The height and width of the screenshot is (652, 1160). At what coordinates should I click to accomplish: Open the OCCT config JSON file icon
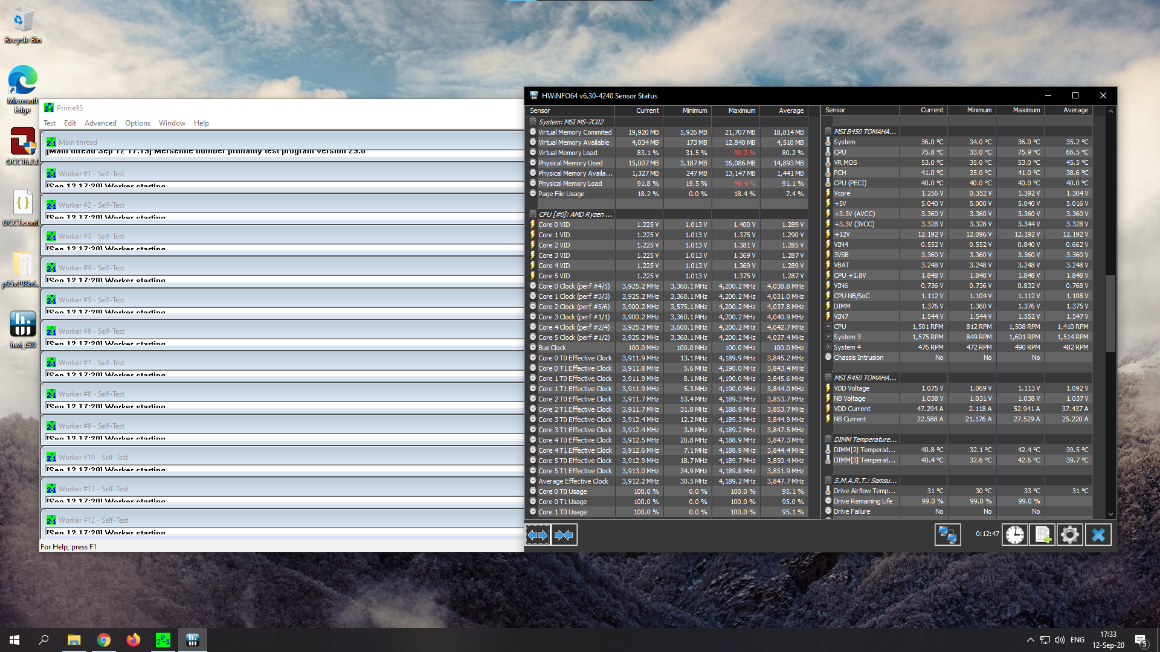pyautogui.click(x=23, y=208)
